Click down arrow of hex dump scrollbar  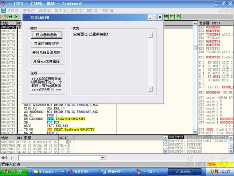(x=165, y=151)
